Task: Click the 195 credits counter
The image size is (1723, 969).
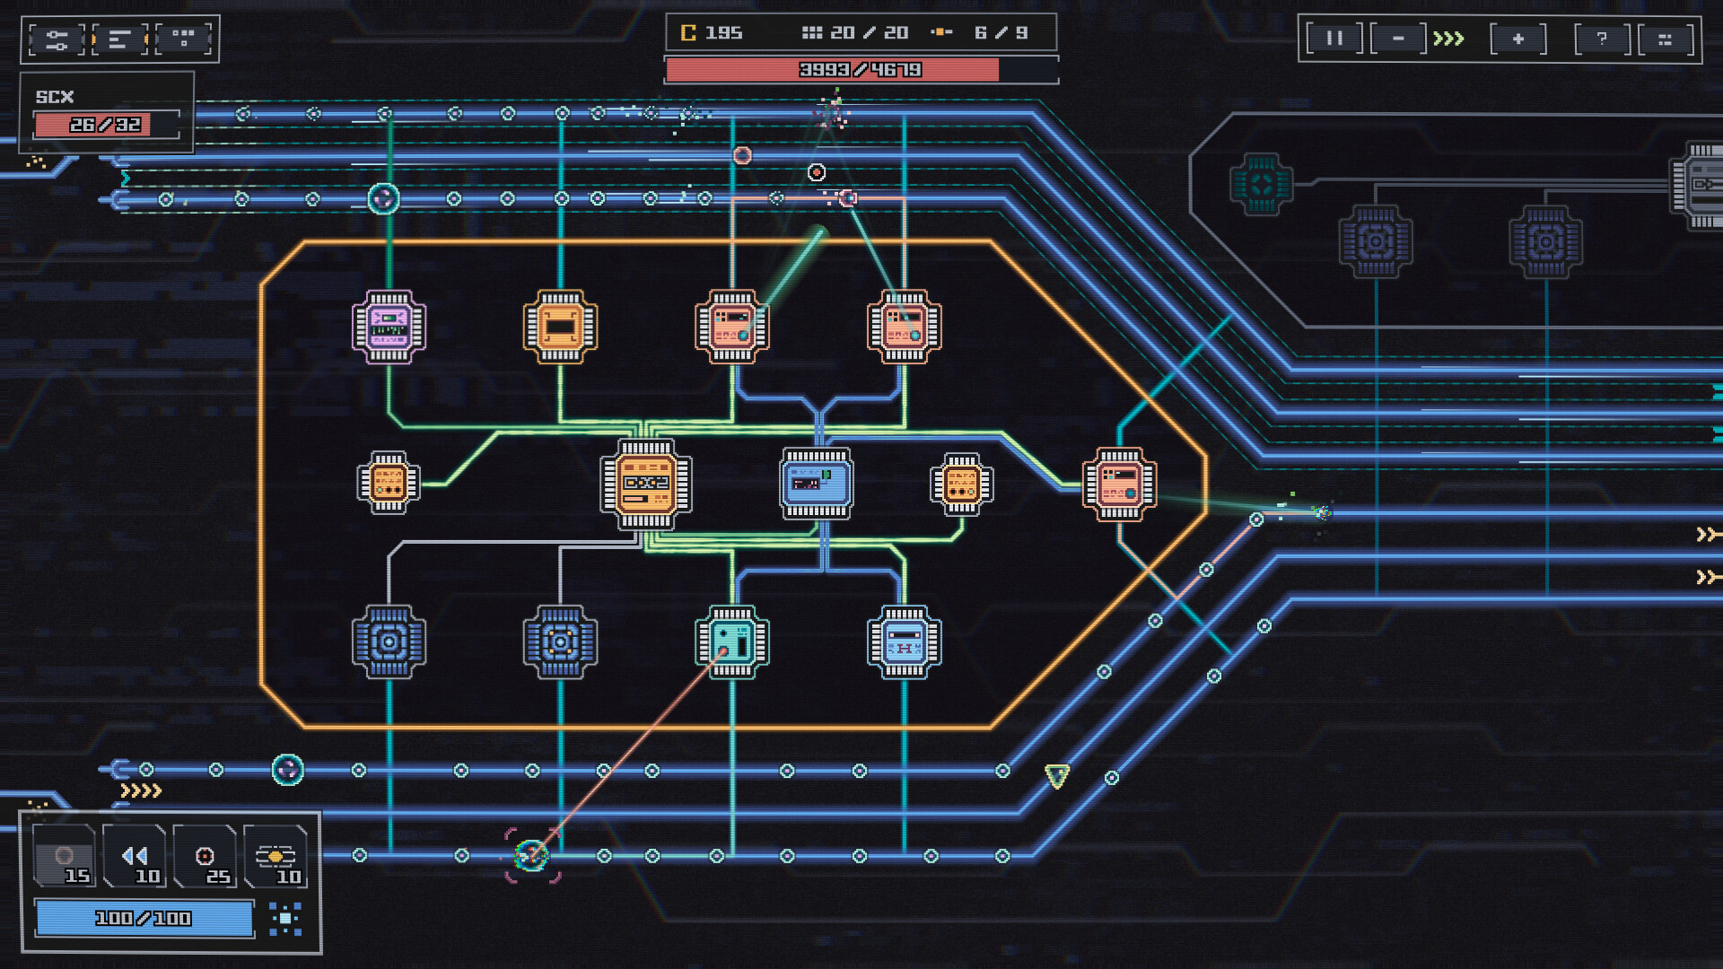Action: point(712,33)
